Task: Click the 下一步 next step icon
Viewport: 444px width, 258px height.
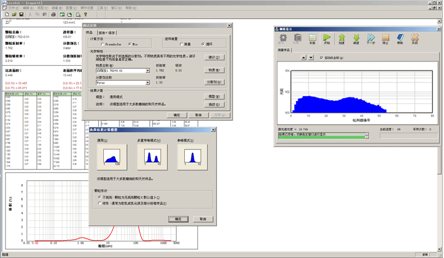Action: pos(371,39)
